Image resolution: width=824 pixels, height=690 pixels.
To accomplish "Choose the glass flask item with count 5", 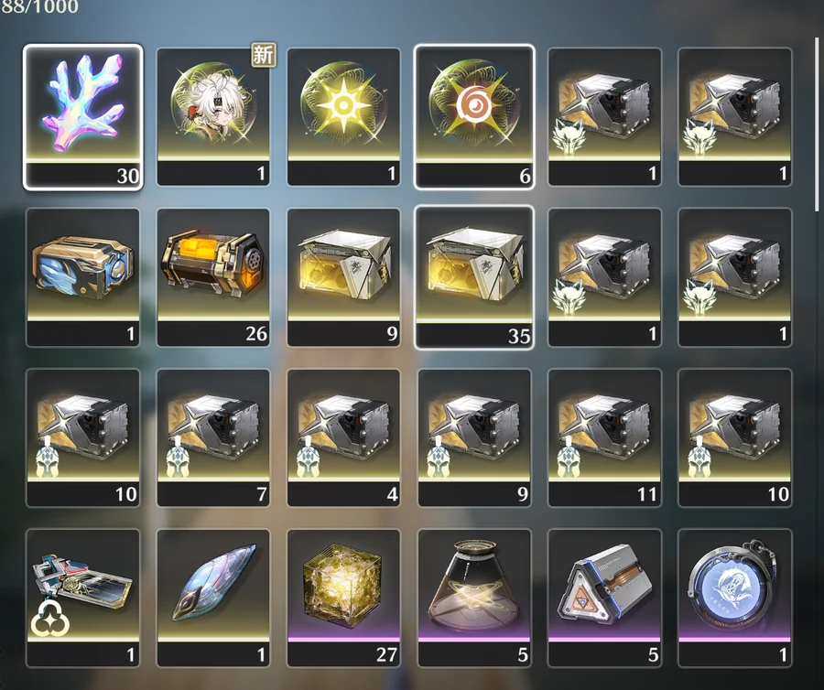I will point(474,598).
